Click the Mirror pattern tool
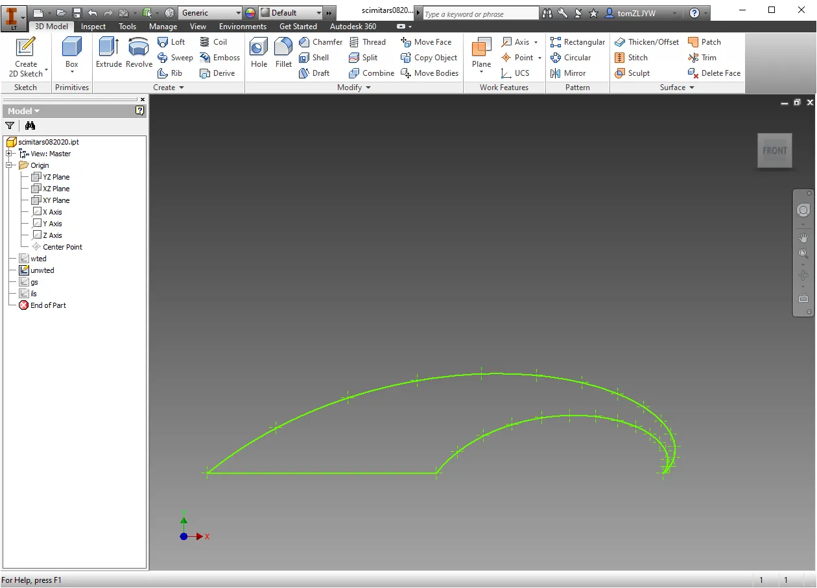 [x=568, y=73]
